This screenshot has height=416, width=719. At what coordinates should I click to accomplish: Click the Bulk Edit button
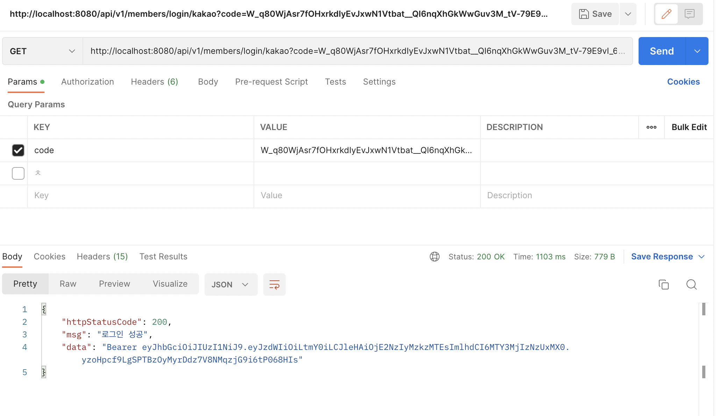[689, 127]
